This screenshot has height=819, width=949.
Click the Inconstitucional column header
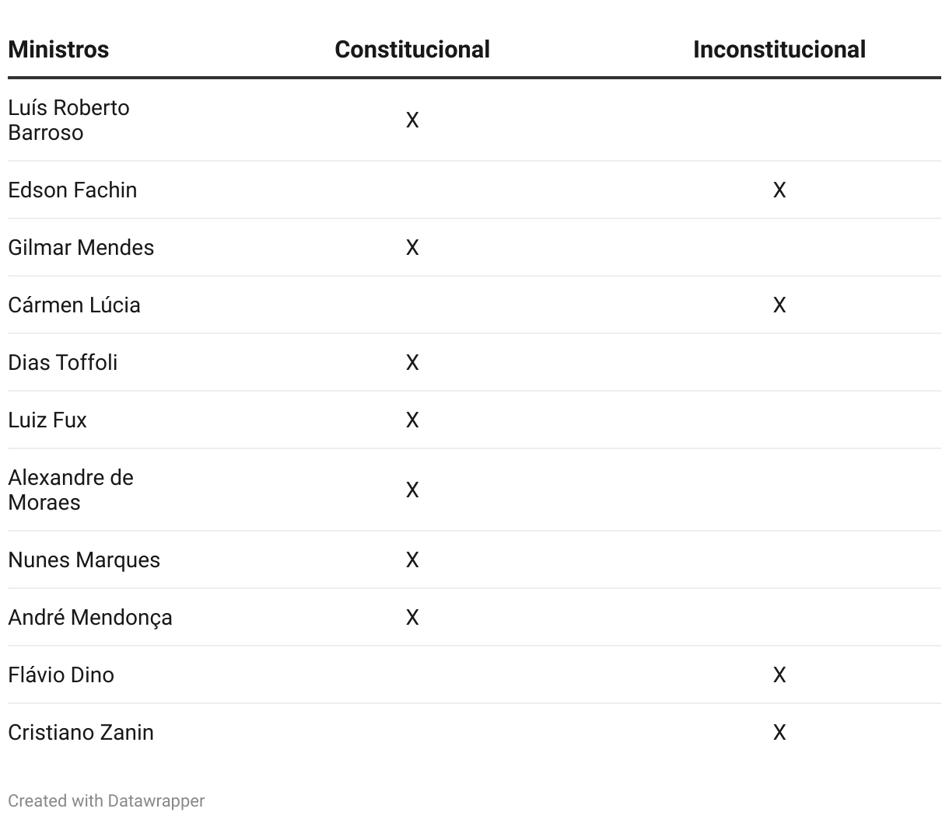779,49
